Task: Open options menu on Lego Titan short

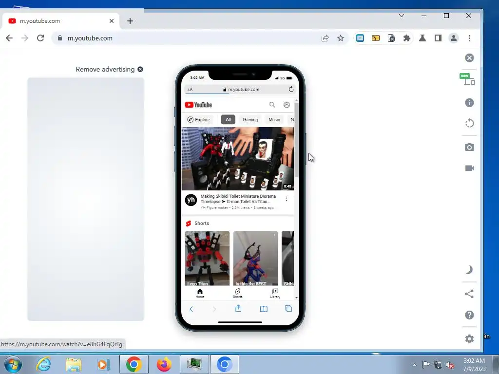Action: pyautogui.click(x=226, y=236)
